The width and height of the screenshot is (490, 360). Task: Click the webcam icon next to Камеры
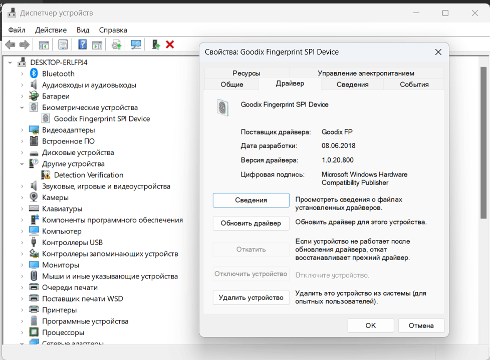pyautogui.click(x=34, y=197)
